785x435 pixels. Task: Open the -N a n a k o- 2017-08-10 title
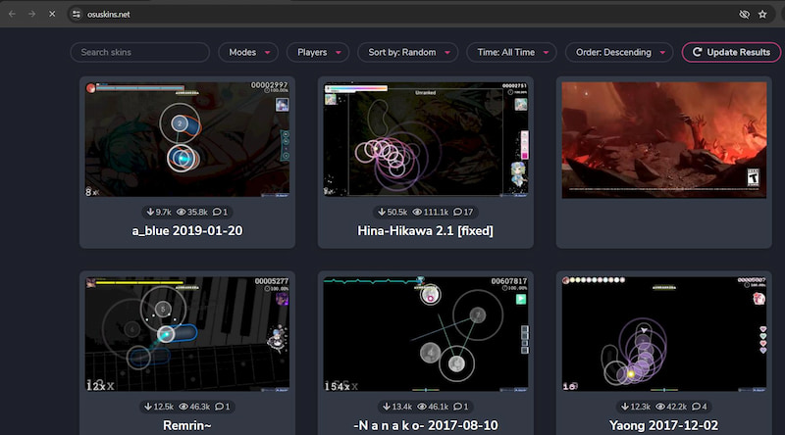click(x=426, y=425)
